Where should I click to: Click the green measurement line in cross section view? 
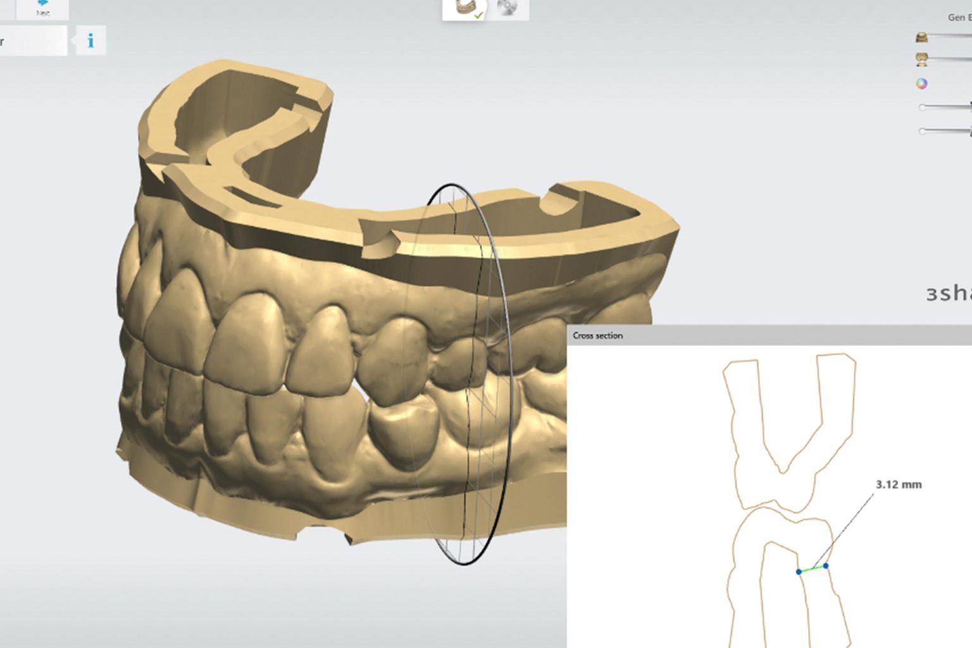(x=813, y=570)
